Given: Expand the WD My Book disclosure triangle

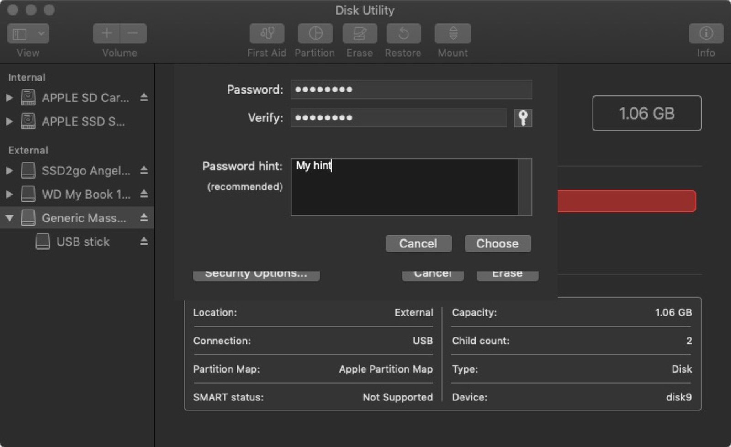Looking at the screenshot, I should point(8,195).
